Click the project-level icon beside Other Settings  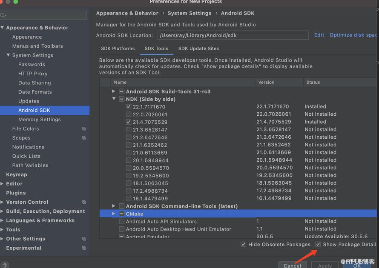84,239
